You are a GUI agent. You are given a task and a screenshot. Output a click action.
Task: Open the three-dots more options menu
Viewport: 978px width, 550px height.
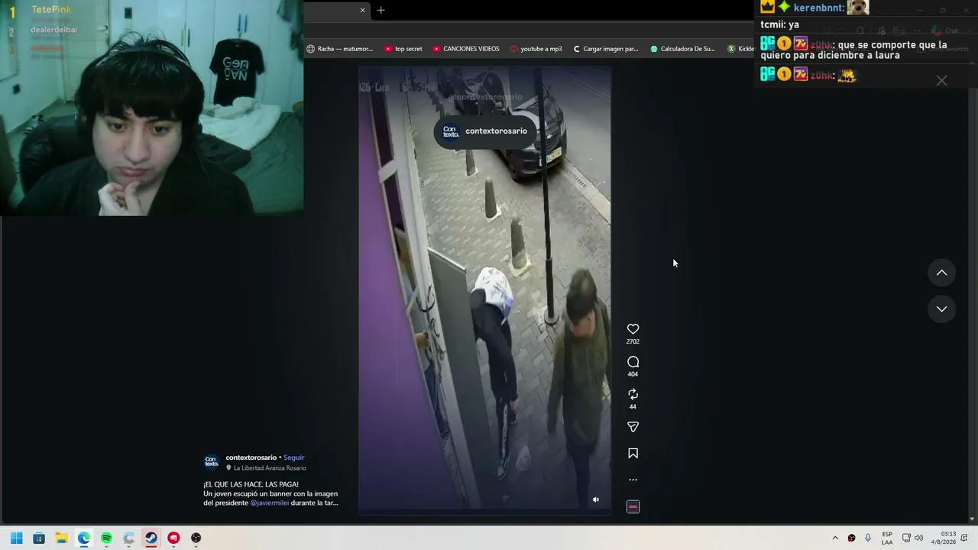pos(633,480)
